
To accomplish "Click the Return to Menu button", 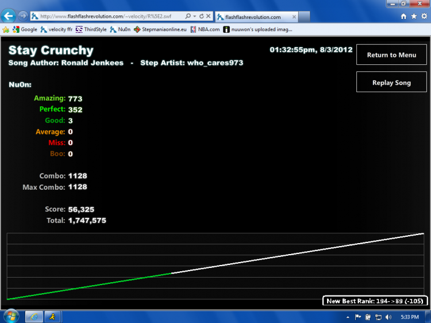I will click(391, 55).
